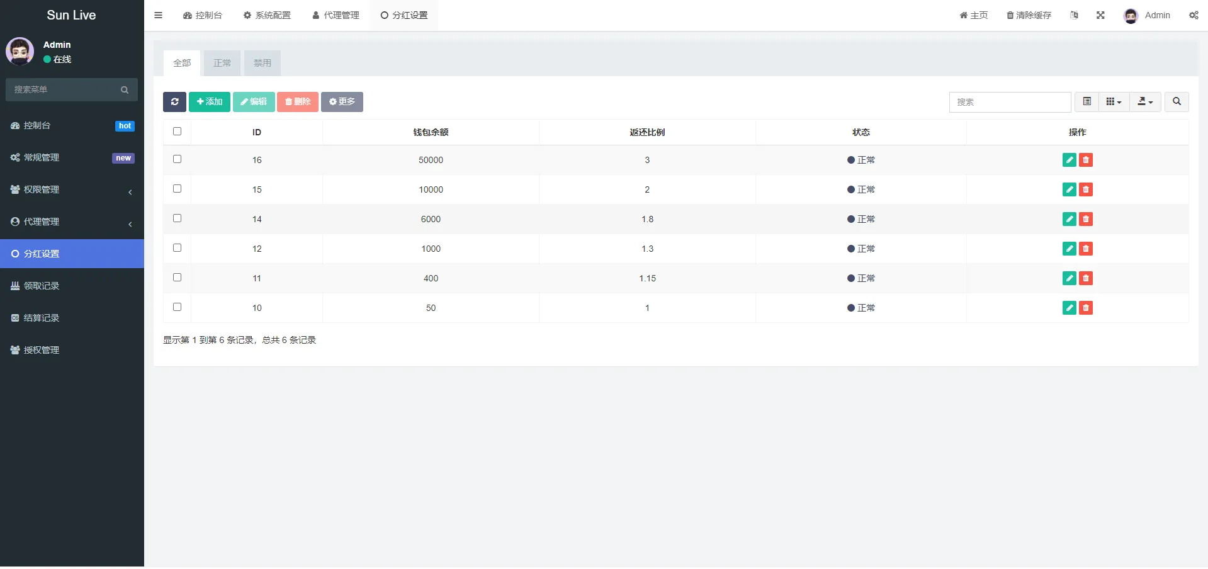Click 清除缓存 in header
Screen dimensions: 1208x569
point(1029,15)
